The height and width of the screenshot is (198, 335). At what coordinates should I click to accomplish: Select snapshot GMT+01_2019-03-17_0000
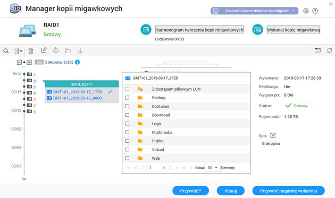tap(77, 98)
